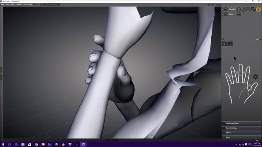The width and height of the screenshot is (262, 147).
Task: Toggle visibility of the Box row
Action: 226,14
